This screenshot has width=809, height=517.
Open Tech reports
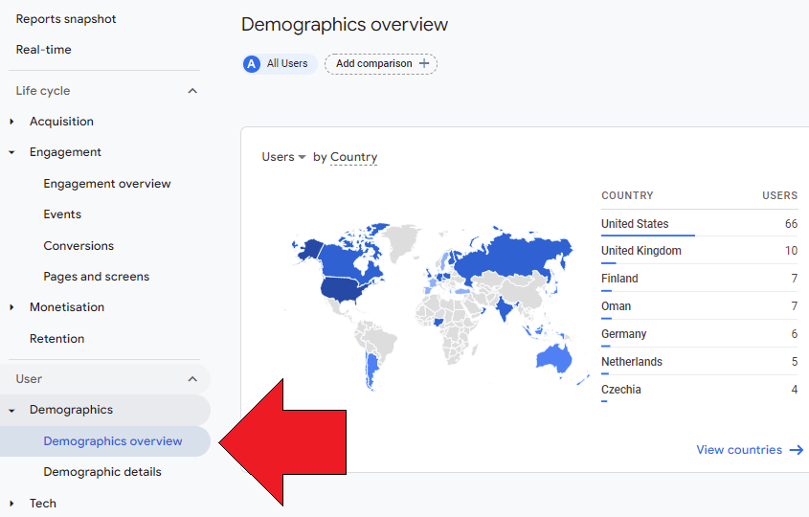coord(43,503)
